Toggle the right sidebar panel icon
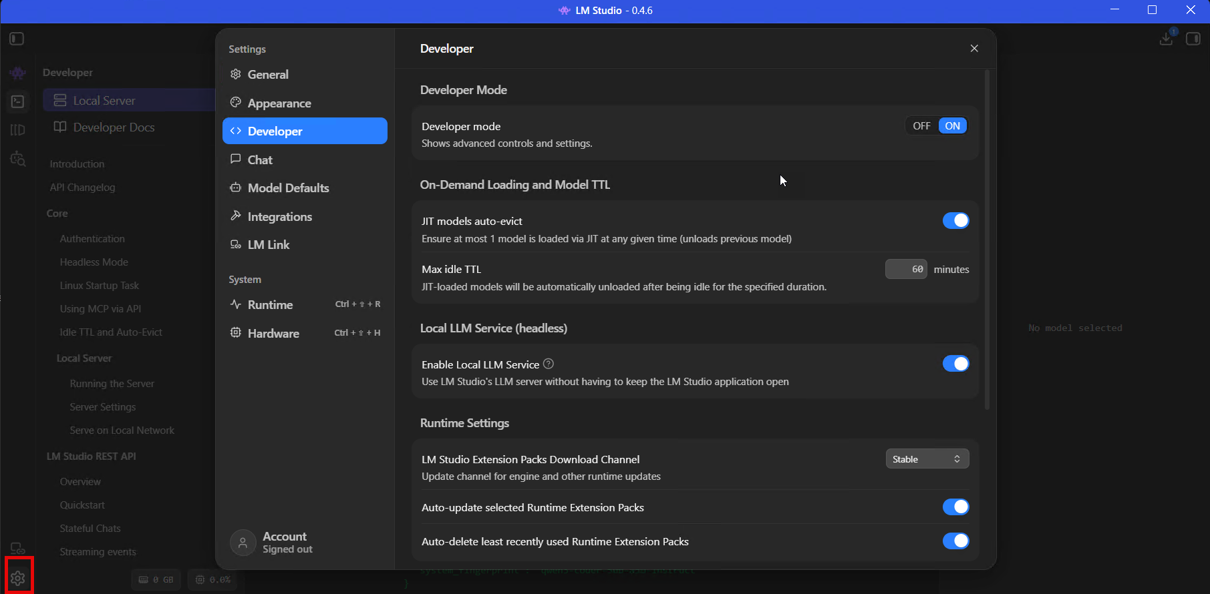1210x594 pixels. click(1193, 39)
